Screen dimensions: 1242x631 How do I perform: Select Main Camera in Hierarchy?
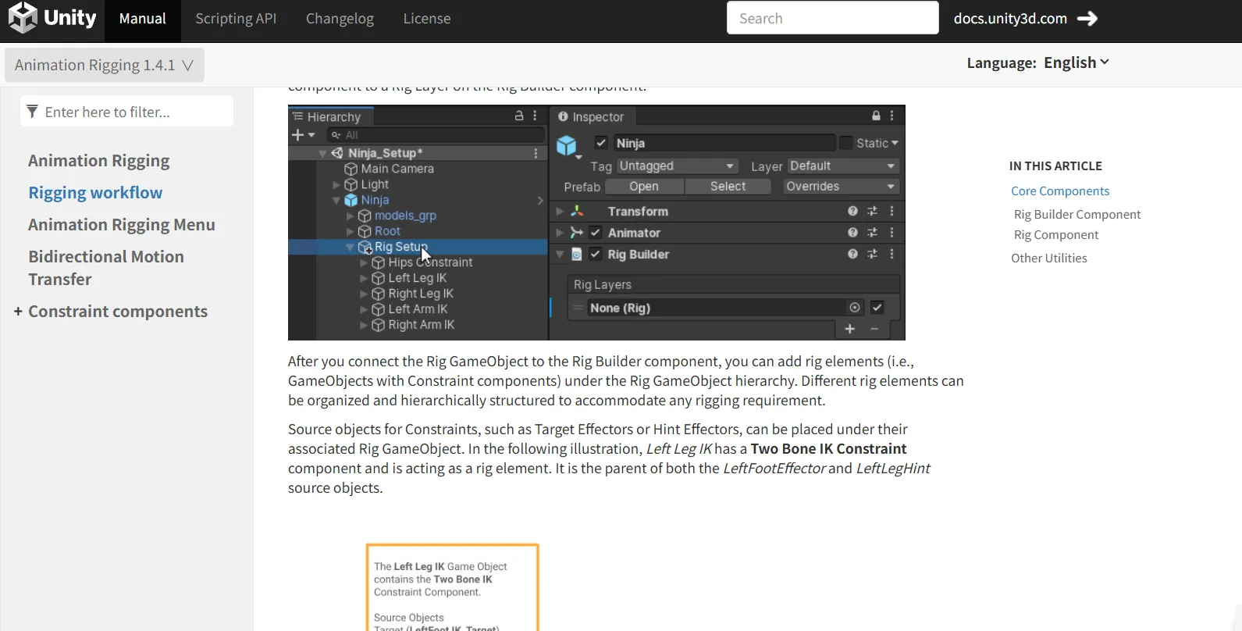[397, 169]
